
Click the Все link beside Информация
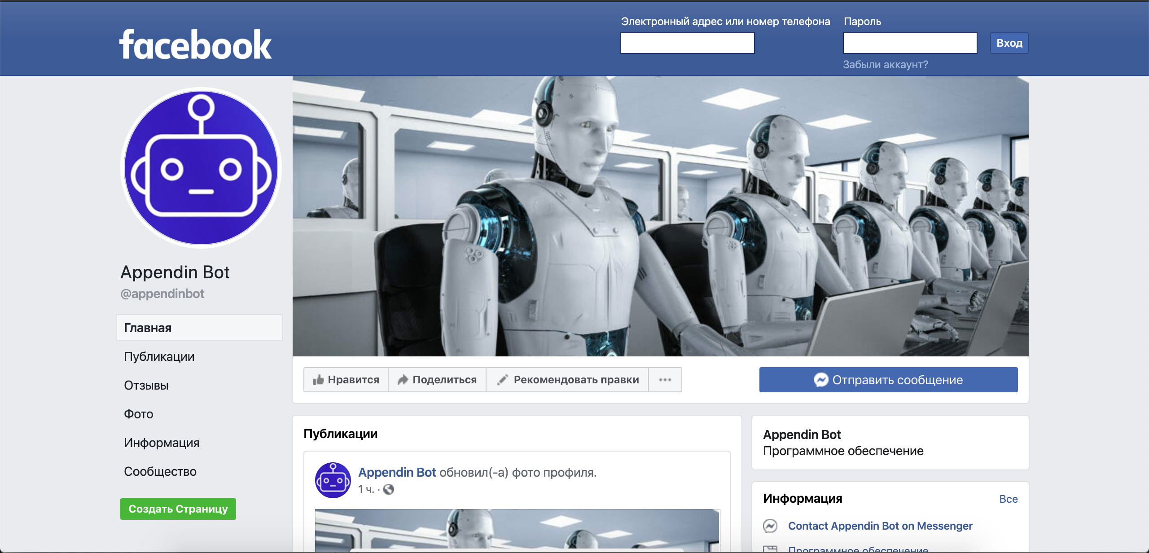pos(1008,499)
